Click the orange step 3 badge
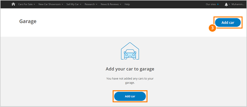Viewport: 247px width, 107px height. [x=212, y=28]
